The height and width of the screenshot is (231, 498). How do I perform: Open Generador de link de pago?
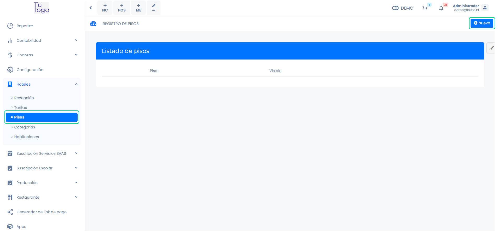tap(42, 212)
